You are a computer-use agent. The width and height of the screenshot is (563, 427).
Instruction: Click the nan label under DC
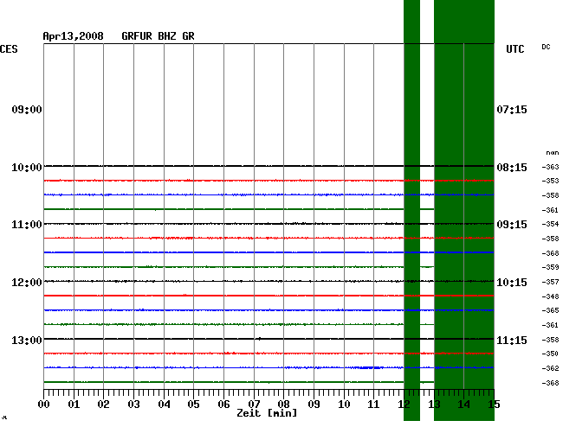553,153
